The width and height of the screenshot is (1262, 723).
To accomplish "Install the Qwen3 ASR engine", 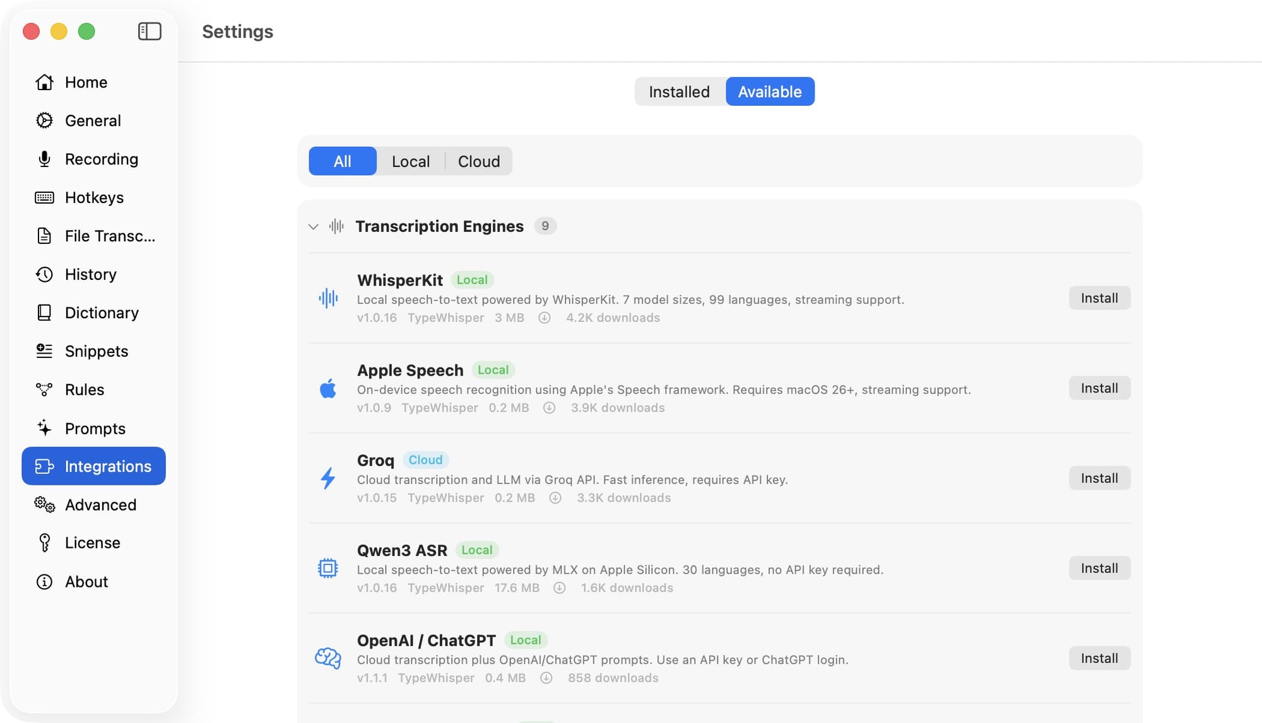I will pyautogui.click(x=1099, y=569).
